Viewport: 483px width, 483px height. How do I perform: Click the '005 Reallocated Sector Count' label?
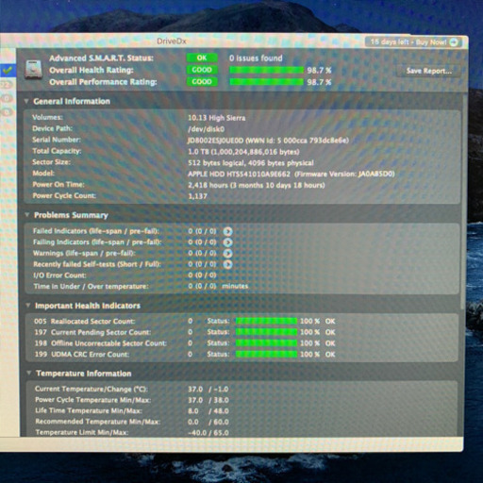[x=84, y=322]
